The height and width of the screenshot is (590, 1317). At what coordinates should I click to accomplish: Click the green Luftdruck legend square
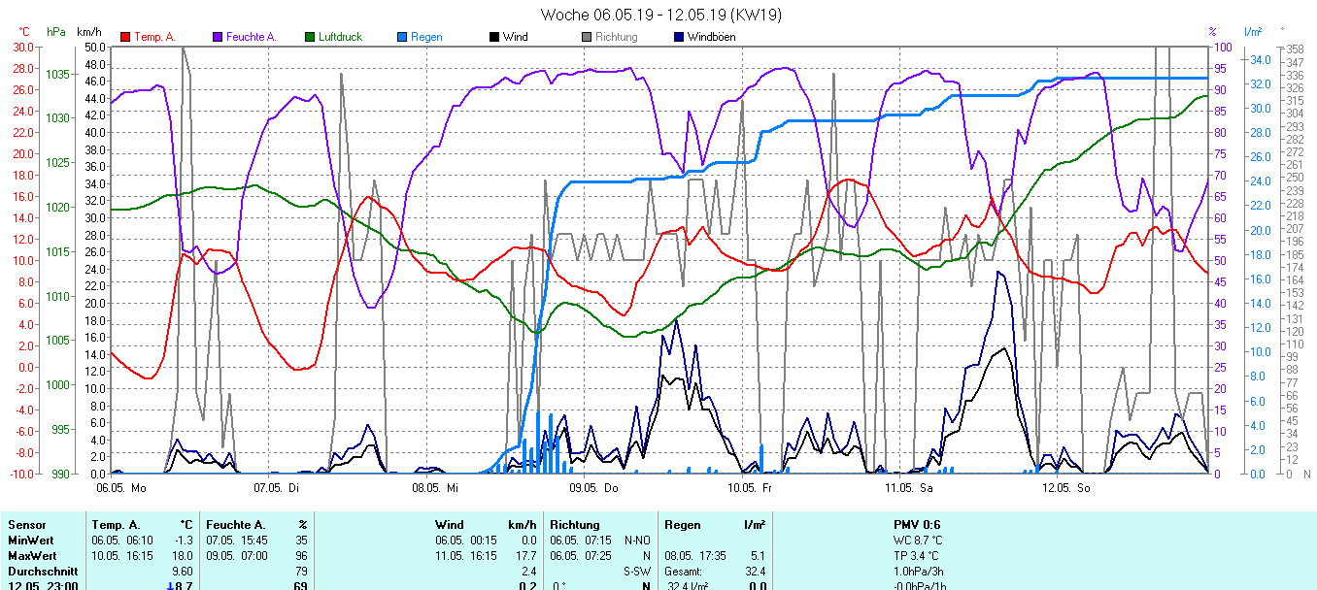pos(310,37)
